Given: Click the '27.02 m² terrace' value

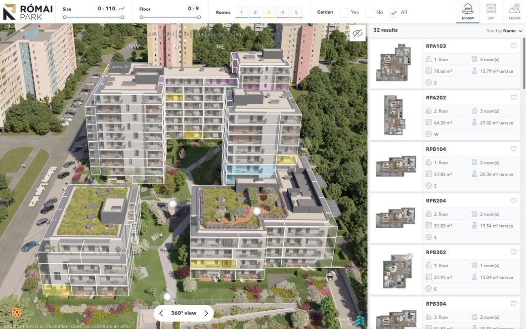Looking at the screenshot, I should 497,123.
